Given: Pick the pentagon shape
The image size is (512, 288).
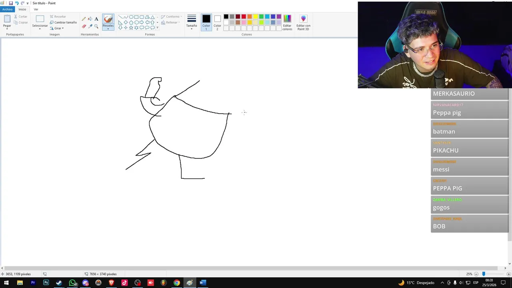Looking at the screenshot, I should [131, 22].
